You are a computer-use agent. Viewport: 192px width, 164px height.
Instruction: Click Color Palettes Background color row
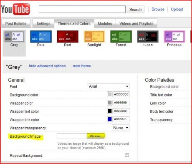click(x=164, y=87)
